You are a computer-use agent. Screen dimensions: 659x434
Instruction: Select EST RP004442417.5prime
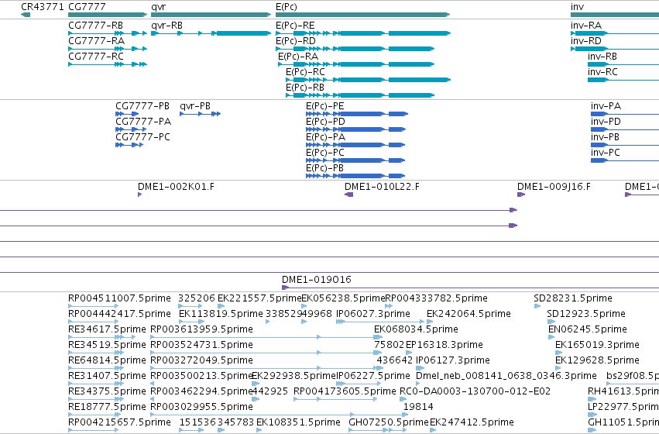click(93, 322)
